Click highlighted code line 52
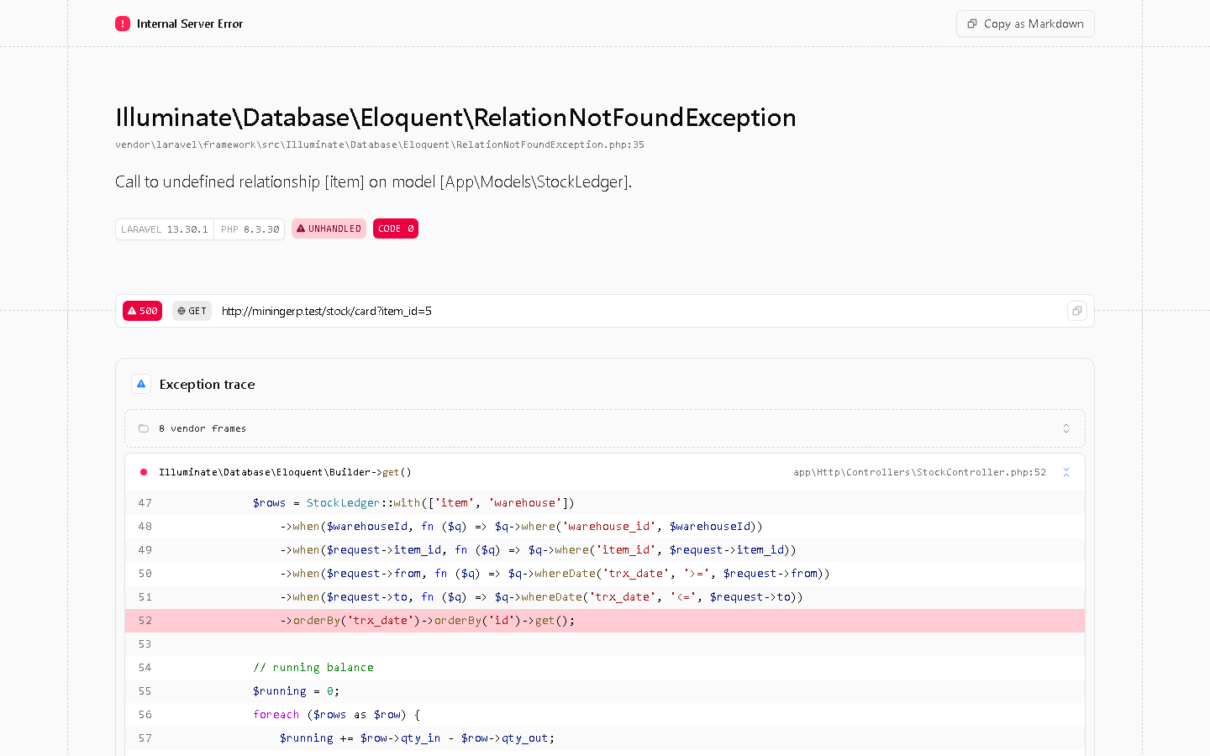The width and height of the screenshot is (1210, 756). point(605,621)
